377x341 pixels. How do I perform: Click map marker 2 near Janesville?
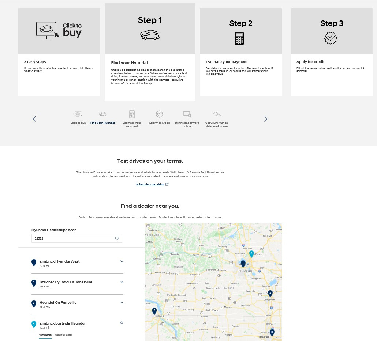(270, 293)
